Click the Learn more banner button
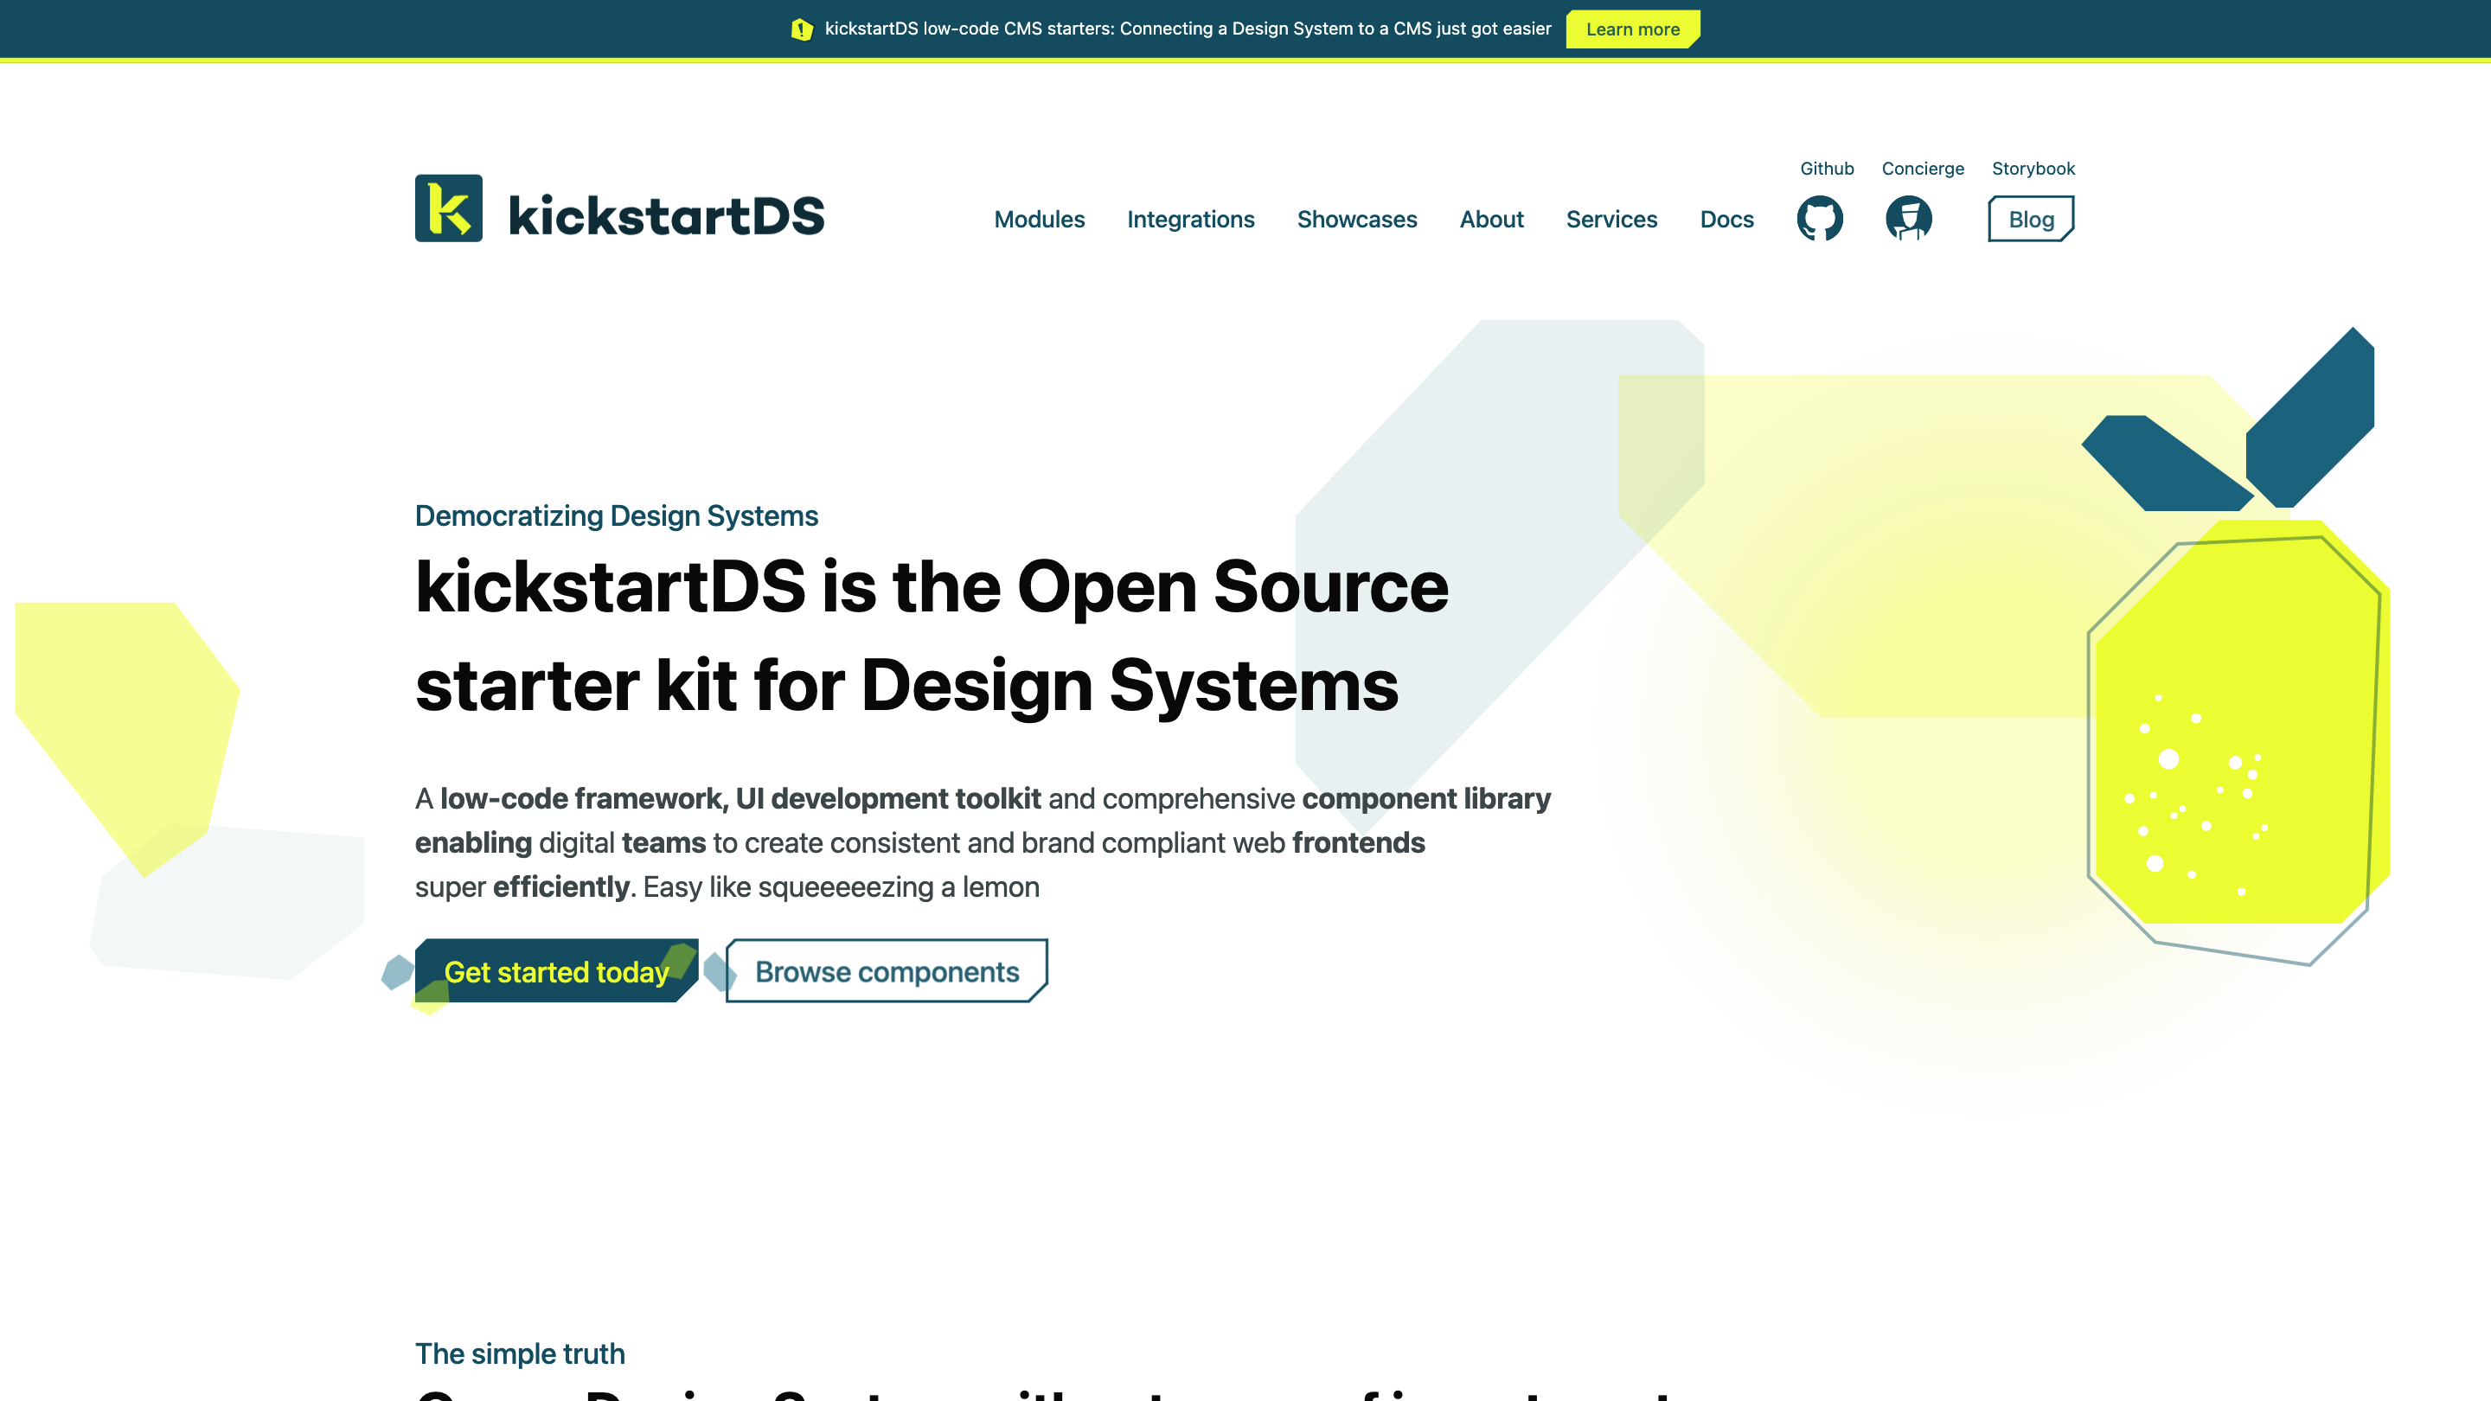This screenshot has width=2491, height=1401. point(1632,29)
